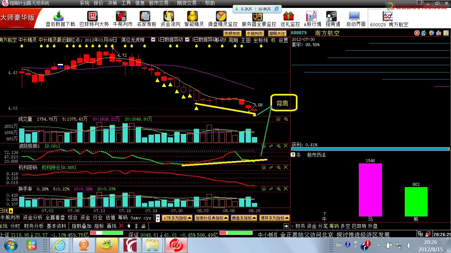Click the 慧眼关注 button

(277, 33)
